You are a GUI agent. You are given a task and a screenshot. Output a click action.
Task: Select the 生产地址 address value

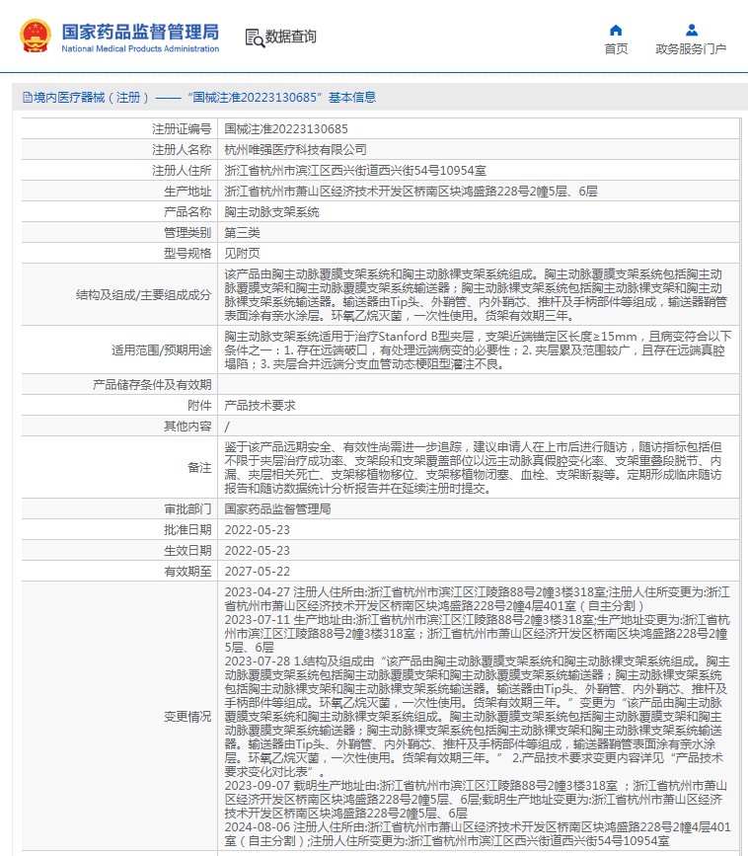click(411, 192)
